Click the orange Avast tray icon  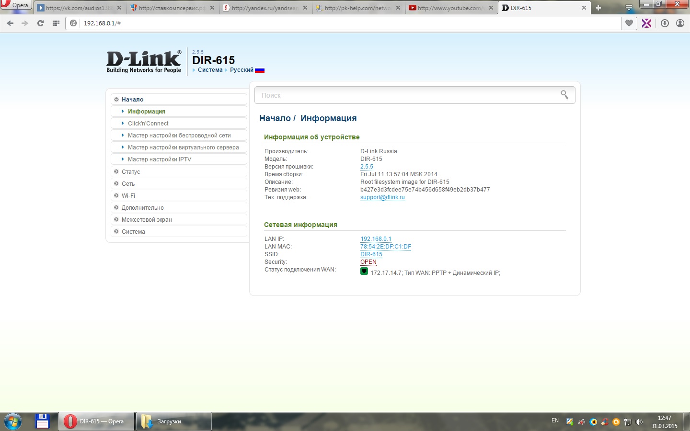tap(616, 422)
